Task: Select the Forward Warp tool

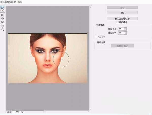Action: (x=3, y=7)
